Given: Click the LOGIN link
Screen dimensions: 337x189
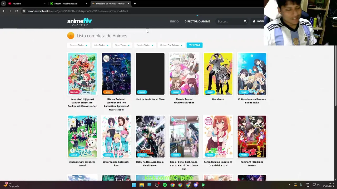Looking at the screenshot, I should 258,22.
